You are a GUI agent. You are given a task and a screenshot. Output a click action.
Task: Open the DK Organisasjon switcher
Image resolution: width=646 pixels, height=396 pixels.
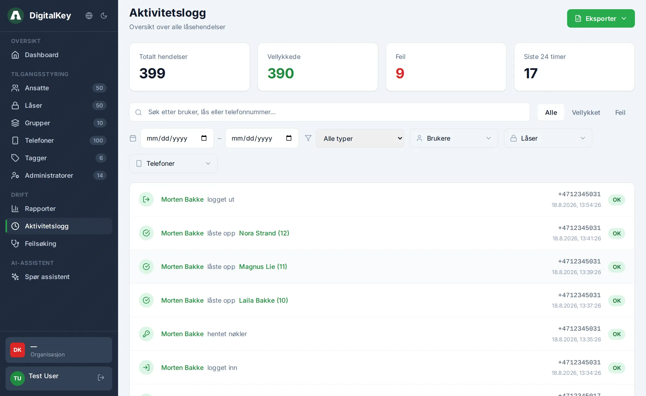[59, 350]
